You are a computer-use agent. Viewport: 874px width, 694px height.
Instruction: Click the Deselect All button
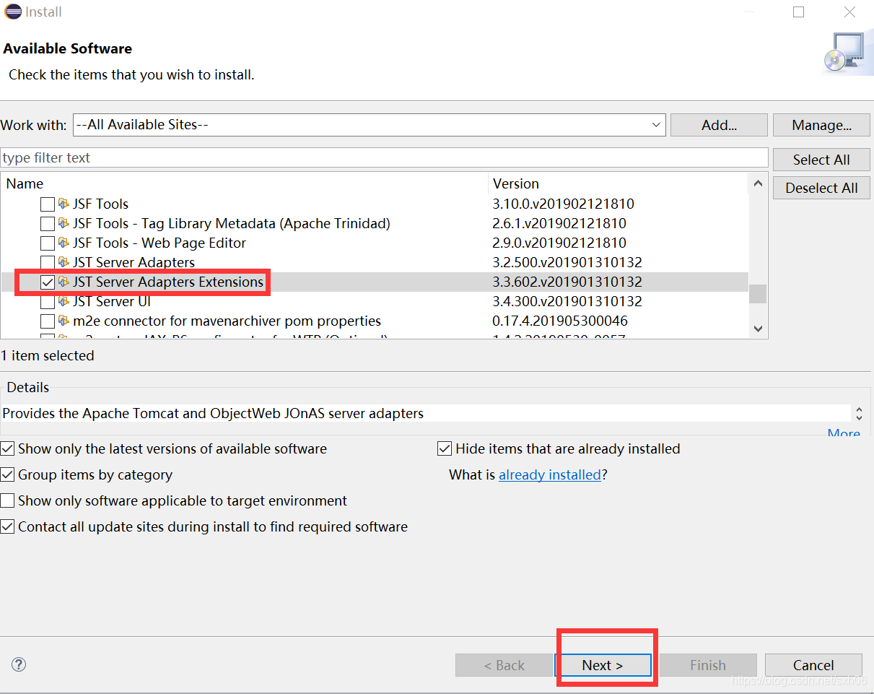(821, 188)
